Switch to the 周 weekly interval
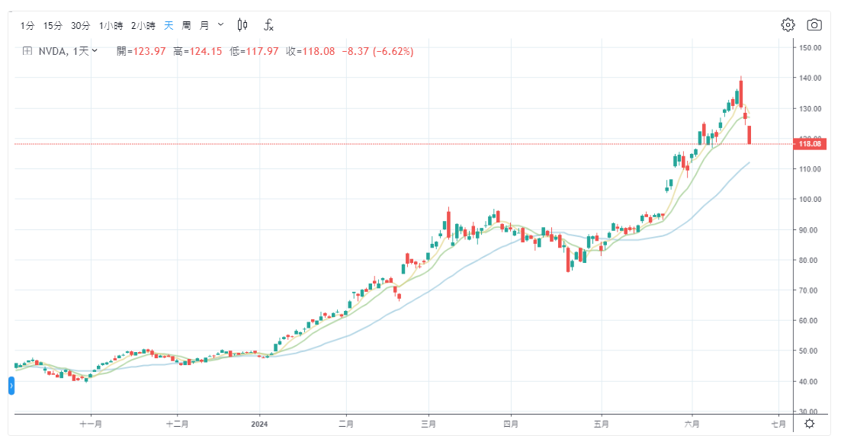The height and width of the screenshot is (442, 841). tap(187, 25)
